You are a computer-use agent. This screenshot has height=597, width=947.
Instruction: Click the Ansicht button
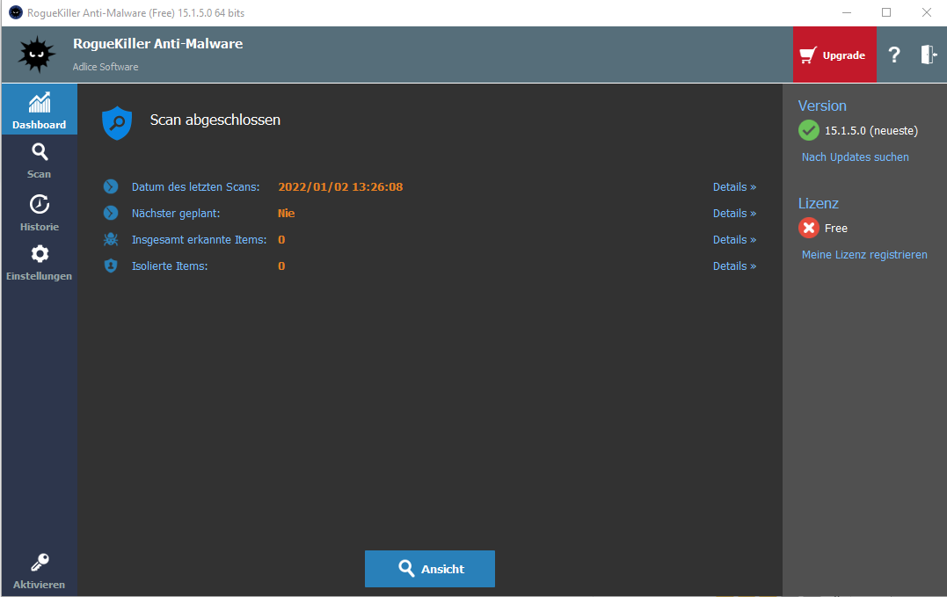tap(430, 569)
